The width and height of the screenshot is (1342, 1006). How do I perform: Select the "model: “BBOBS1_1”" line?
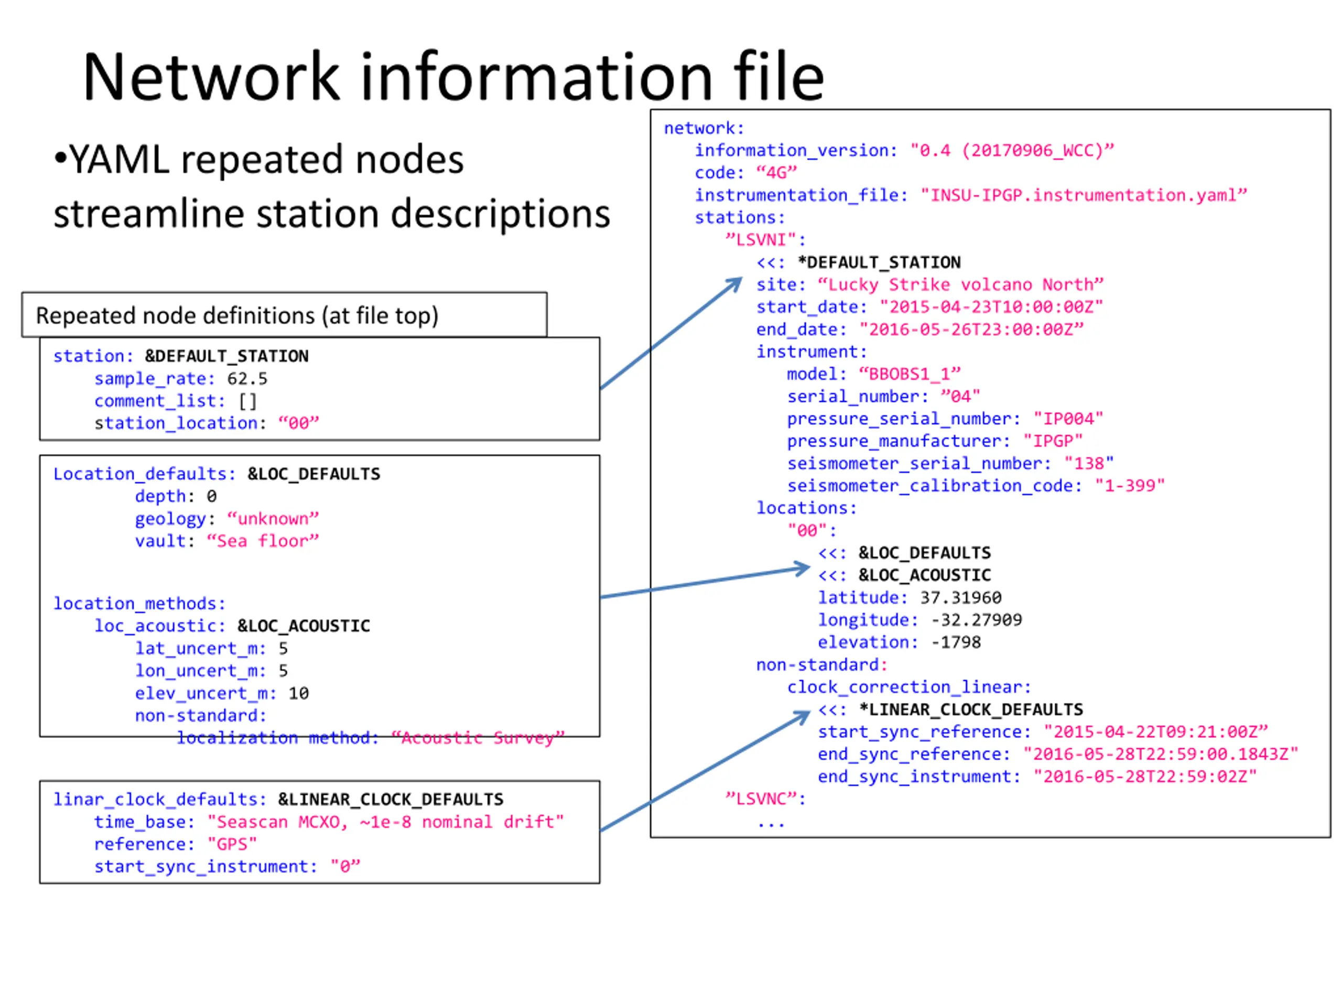(x=874, y=374)
